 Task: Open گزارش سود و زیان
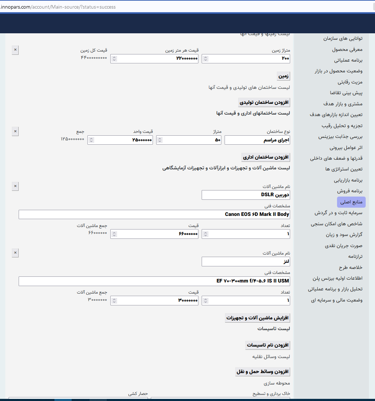[344, 235]
